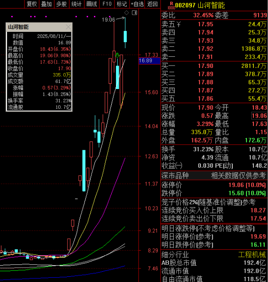Click the PE(动) value 148.2
268x282 pixels.
point(260,166)
